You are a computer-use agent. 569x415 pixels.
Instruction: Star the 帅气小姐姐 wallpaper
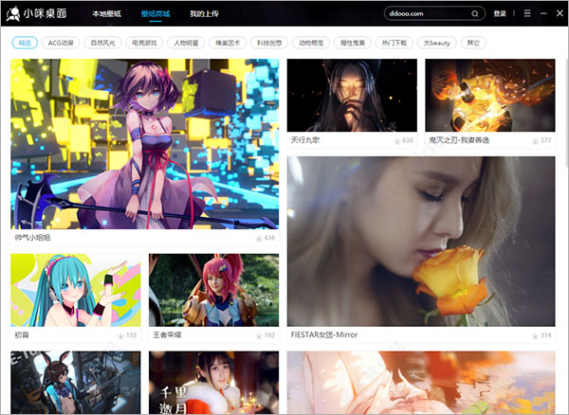click(x=258, y=238)
